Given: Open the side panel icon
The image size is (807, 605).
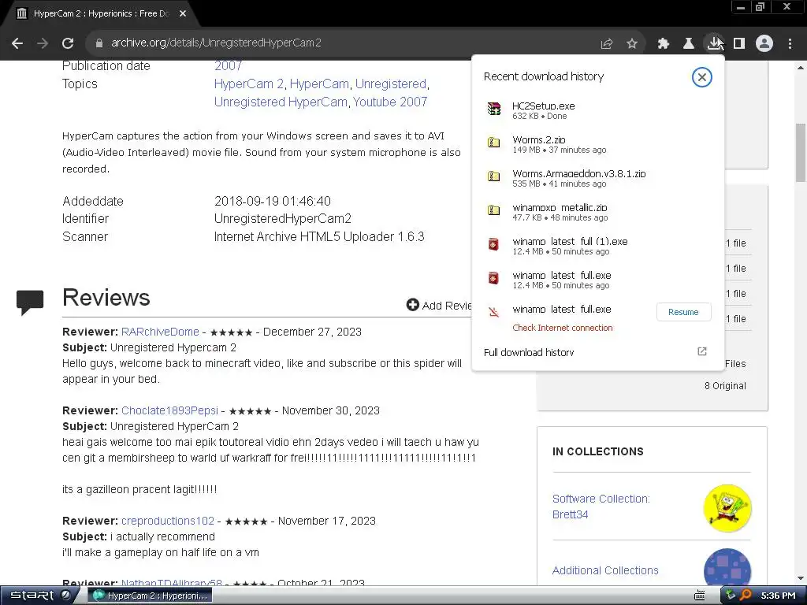Looking at the screenshot, I should 739,44.
